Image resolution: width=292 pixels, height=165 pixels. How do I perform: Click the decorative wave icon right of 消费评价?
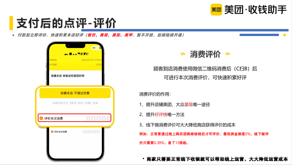(228, 54)
